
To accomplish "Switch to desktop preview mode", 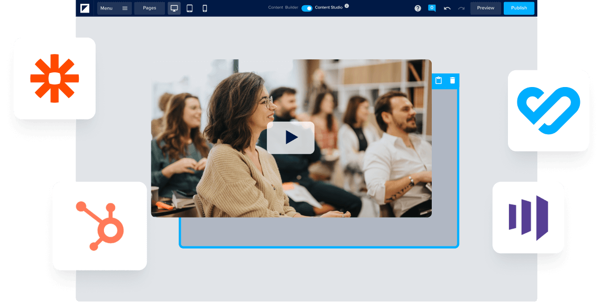I will (174, 8).
